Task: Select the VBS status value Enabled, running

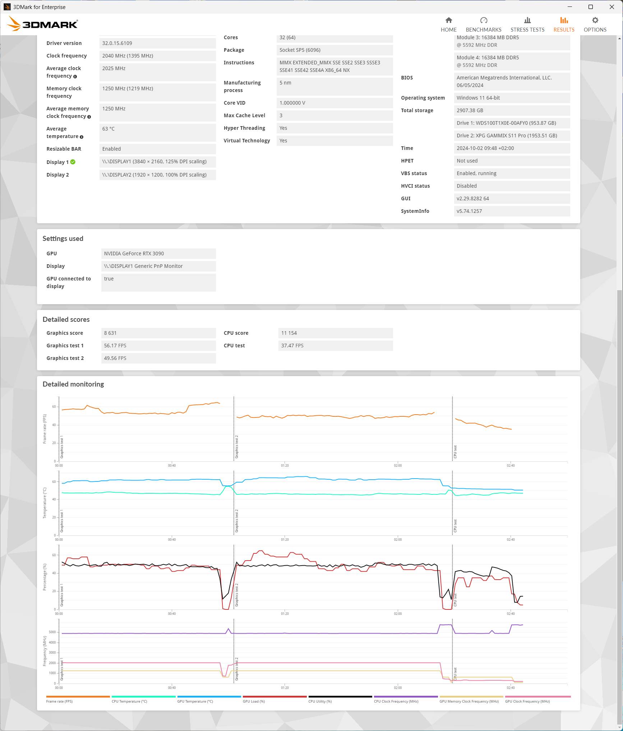Action: coord(512,173)
